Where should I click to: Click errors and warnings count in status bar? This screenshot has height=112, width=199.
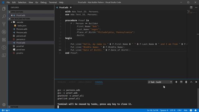6,110
